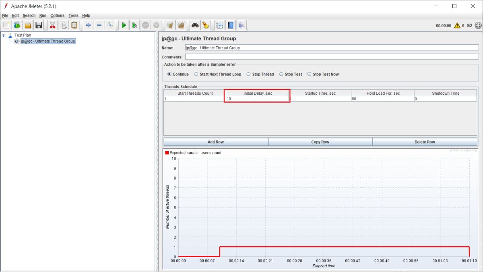Screen dimensions: 483x272
Task: Select Start Next Thread Loop option
Action: (196, 74)
